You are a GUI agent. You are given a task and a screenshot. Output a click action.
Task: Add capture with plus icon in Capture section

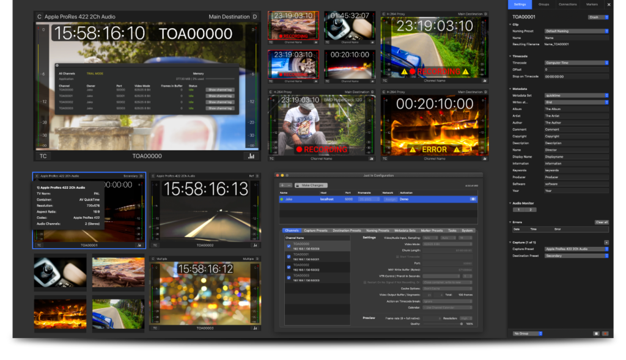[x=606, y=242]
